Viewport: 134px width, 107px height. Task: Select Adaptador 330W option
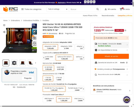(66, 47)
